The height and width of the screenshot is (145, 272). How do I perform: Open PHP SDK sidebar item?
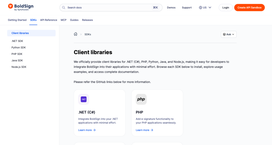pos(17,54)
